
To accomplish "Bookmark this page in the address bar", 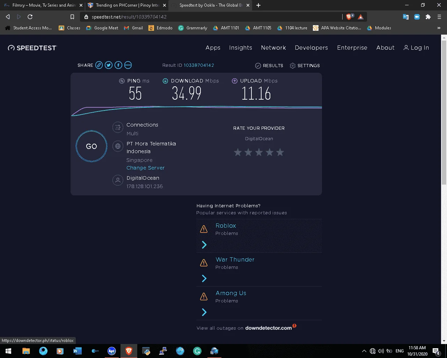I will pos(72,17).
